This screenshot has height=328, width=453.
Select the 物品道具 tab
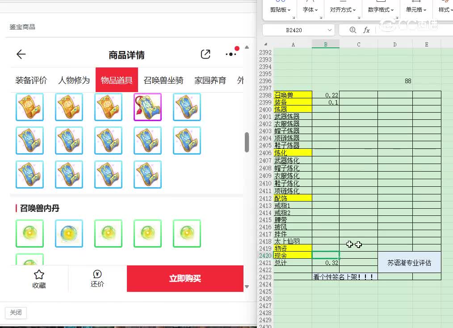[x=117, y=80]
